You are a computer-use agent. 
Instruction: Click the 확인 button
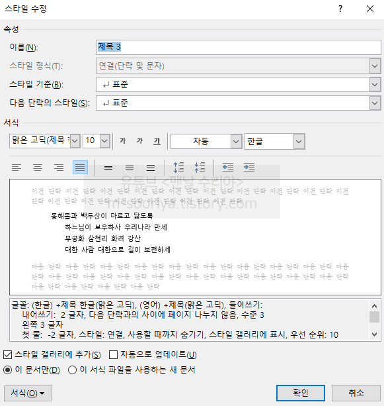[301, 393]
